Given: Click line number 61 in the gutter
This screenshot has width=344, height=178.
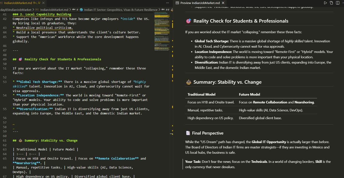Looking at the screenshot, I should [x=5, y=140].
